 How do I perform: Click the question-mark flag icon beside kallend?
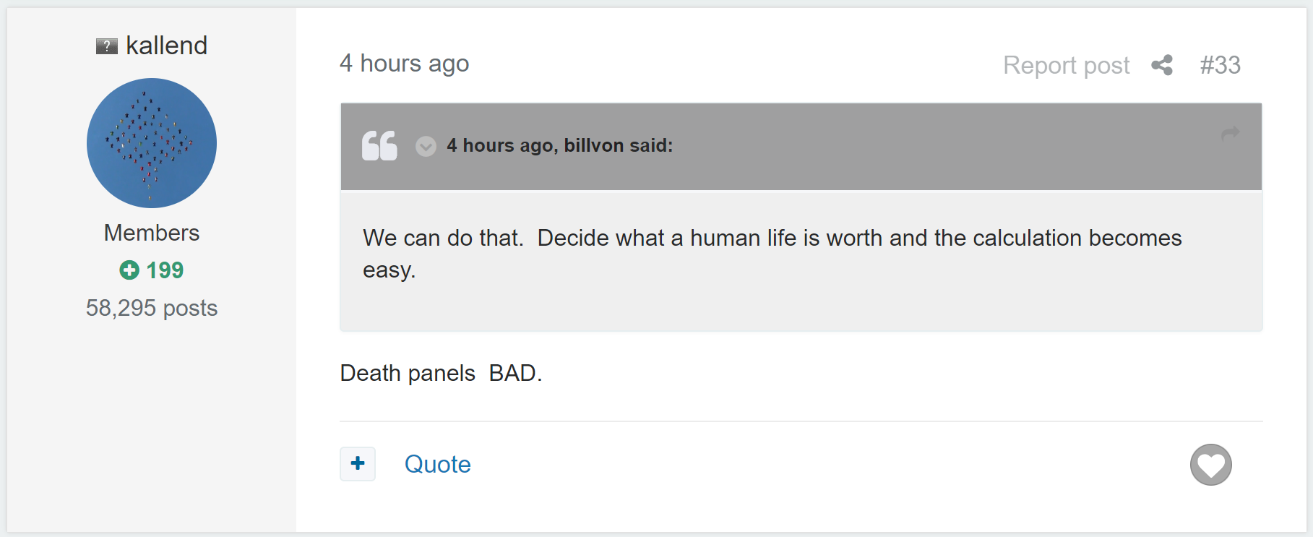click(x=107, y=47)
